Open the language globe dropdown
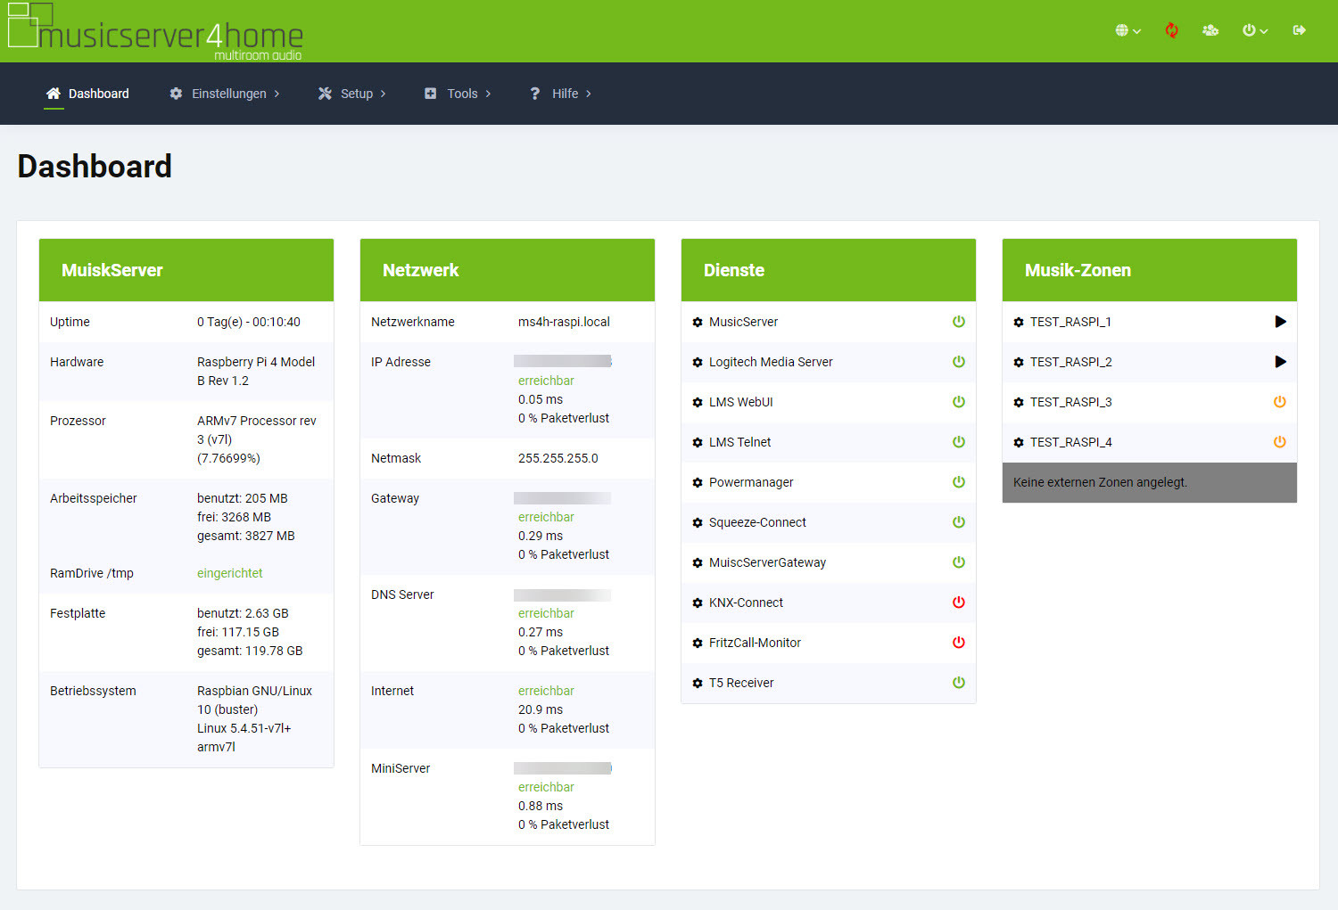1338x910 pixels. (1127, 30)
